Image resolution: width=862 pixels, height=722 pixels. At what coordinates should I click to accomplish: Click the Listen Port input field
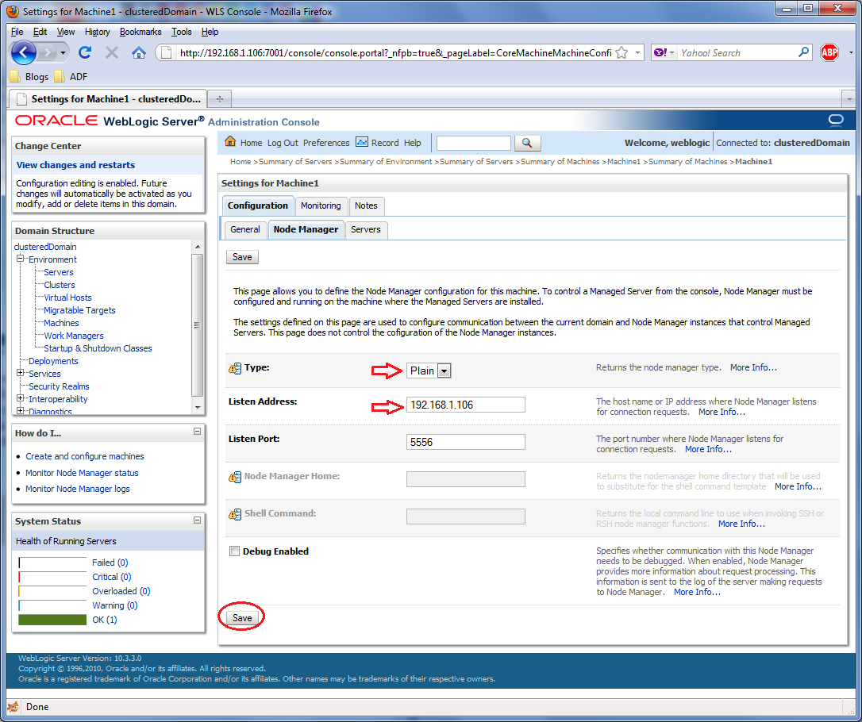click(466, 442)
